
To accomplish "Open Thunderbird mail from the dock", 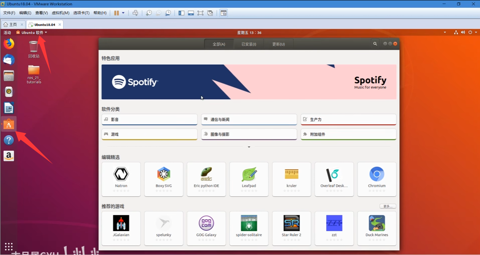I will click(x=9, y=60).
